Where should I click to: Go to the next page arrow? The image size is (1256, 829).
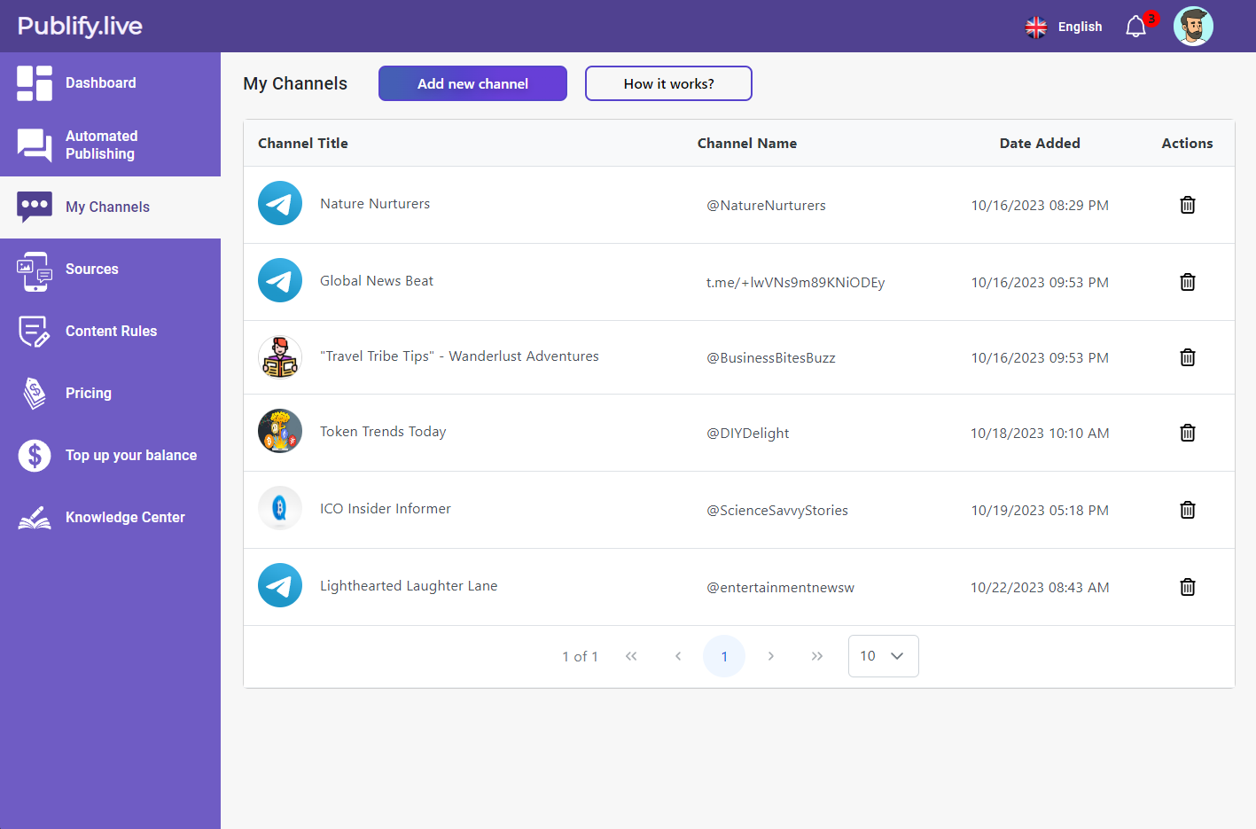click(770, 656)
